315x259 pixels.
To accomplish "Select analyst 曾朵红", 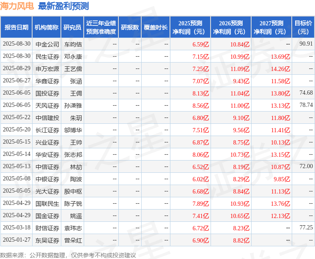I will 73,240.
